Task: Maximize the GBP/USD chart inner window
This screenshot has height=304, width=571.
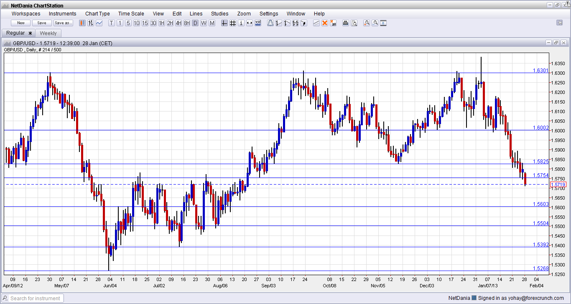Action: point(556,43)
